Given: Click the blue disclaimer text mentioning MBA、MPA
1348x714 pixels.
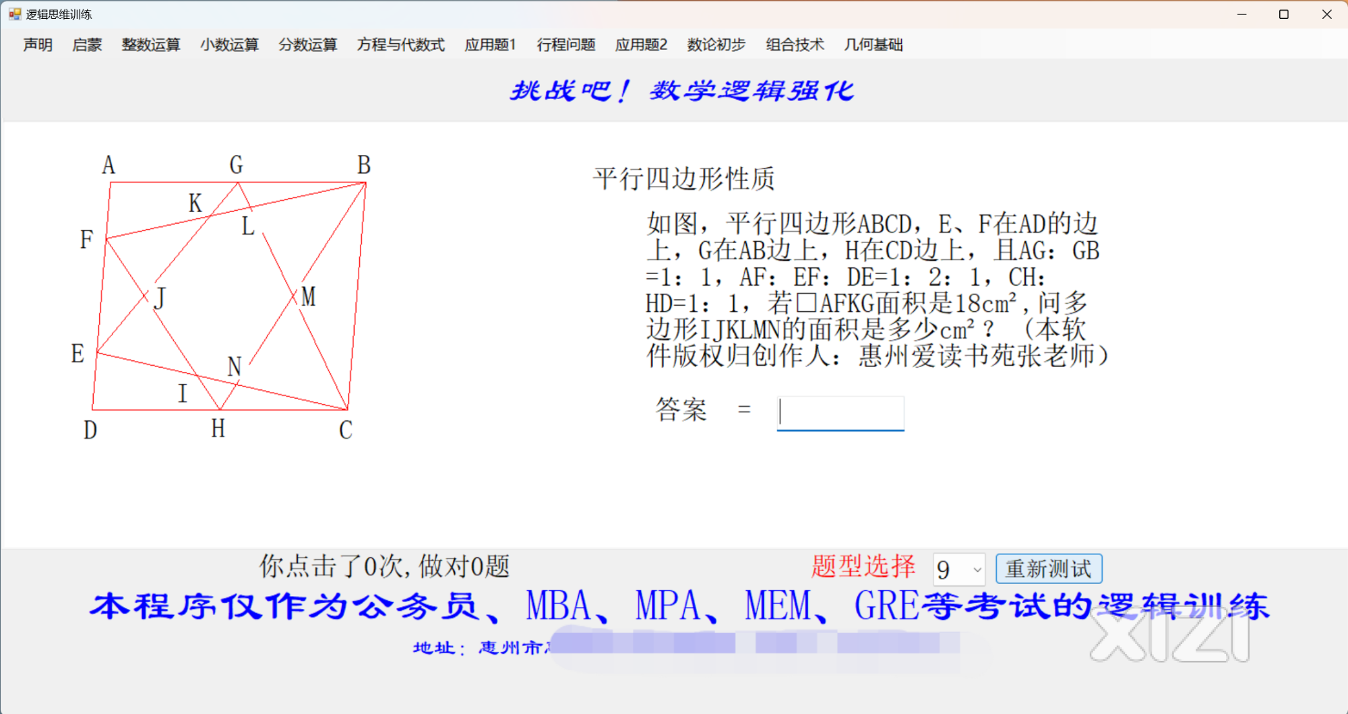Looking at the screenshot, I should point(679,606).
